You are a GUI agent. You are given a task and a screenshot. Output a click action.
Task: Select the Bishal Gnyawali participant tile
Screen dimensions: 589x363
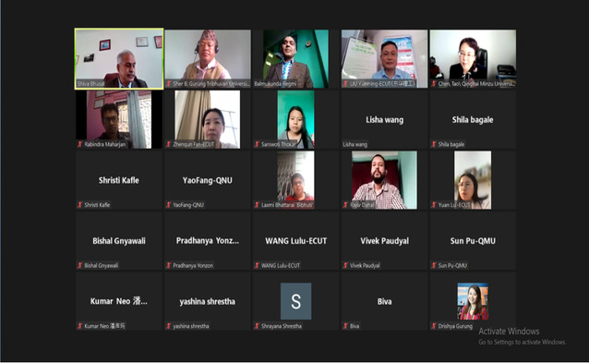pyautogui.click(x=119, y=241)
